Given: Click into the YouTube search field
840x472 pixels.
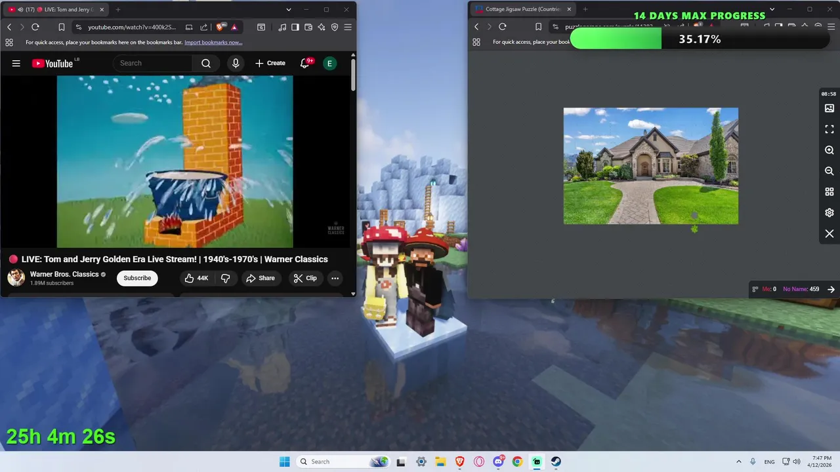Looking at the screenshot, I should point(153,63).
